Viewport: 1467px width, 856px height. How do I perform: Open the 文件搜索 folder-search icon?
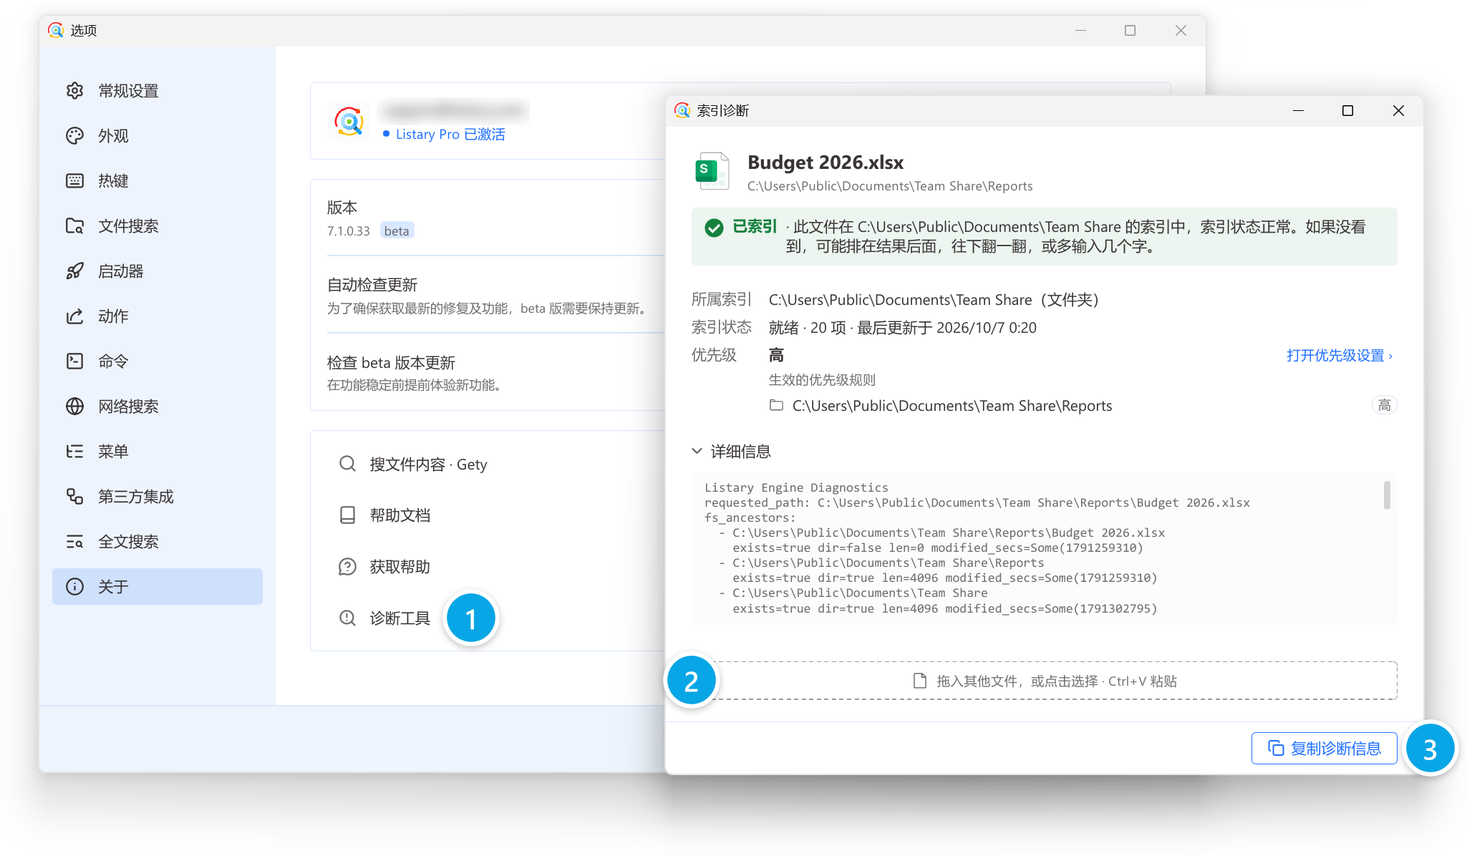[74, 226]
